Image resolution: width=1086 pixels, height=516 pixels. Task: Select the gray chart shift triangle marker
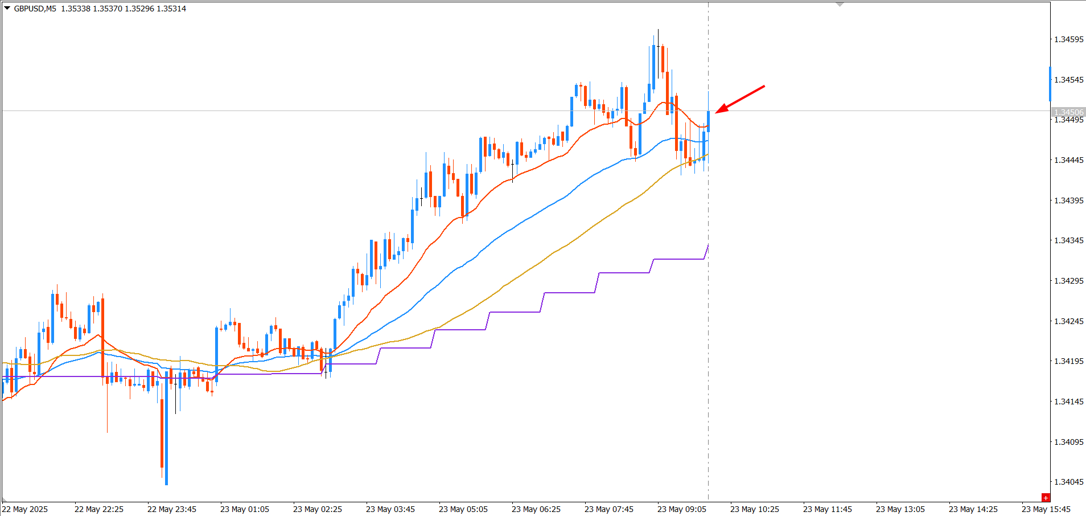tap(840, 5)
